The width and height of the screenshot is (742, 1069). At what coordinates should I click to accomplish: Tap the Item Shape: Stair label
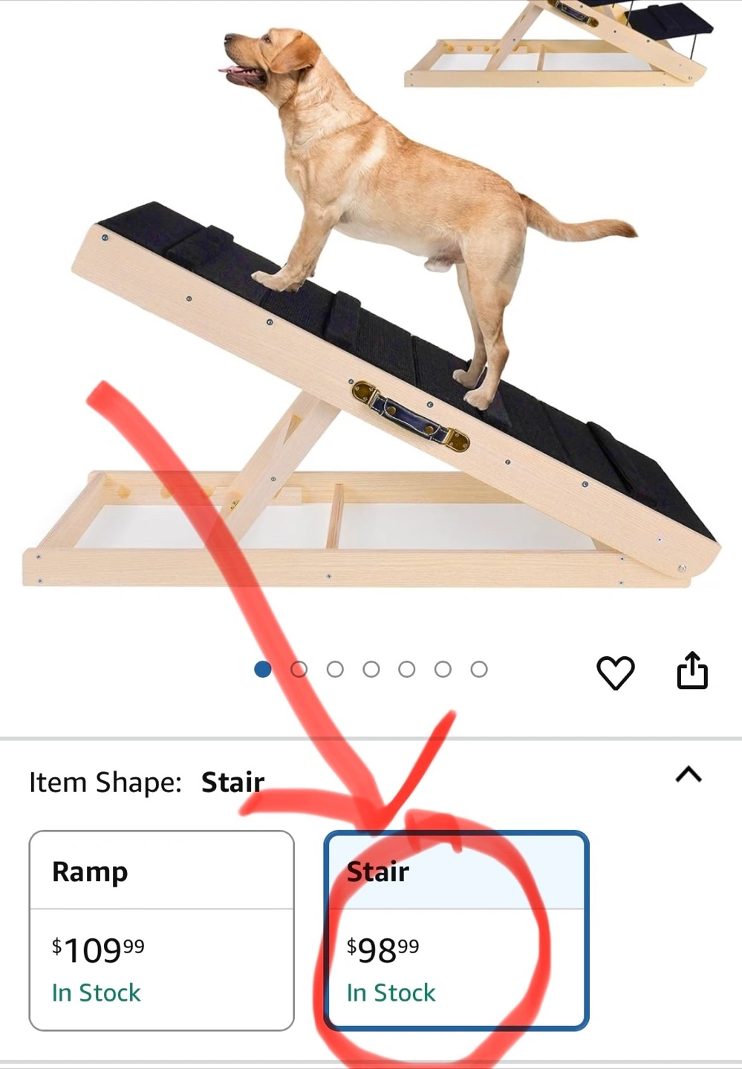coord(147,782)
